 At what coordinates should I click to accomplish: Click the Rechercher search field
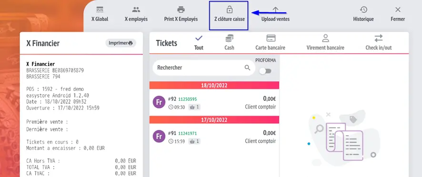(204, 68)
